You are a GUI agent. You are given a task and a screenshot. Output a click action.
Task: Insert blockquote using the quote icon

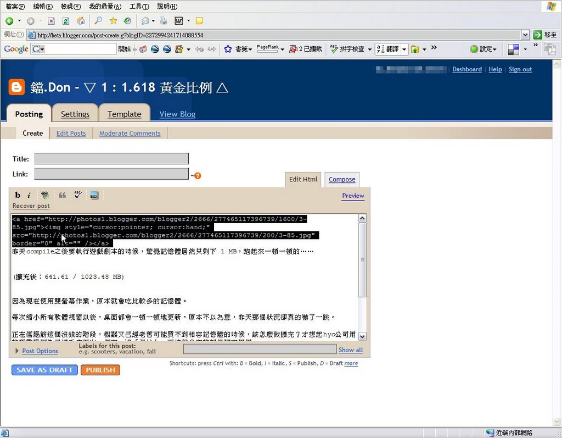[63, 195]
